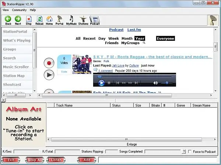Click the blue play button in media player
This screenshot has height=165, width=221.
(x=101, y=83)
